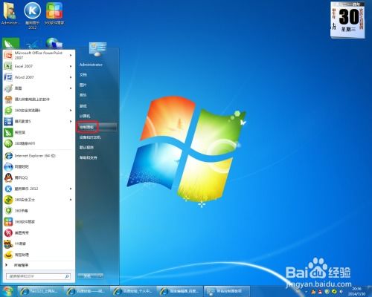Image resolution: width=372 pixels, height=297 pixels.
Task: Click the search programs and files box
Action: pos(38,276)
